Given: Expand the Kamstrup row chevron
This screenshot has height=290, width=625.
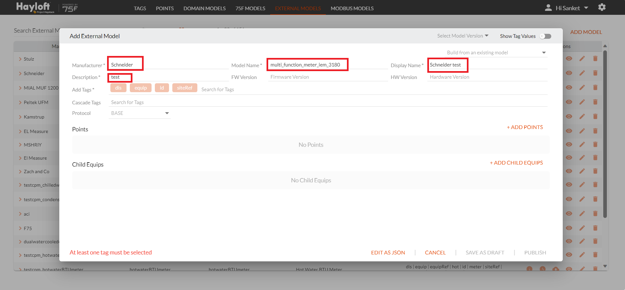Looking at the screenshot, I should pyautogui.click(x=20, y=117).
